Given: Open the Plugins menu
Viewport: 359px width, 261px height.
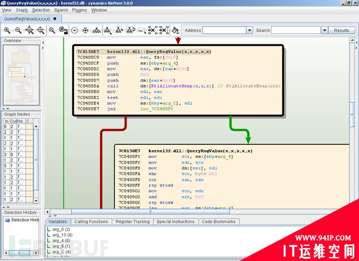Looking at the screenshot, I should tap(79, 10).
